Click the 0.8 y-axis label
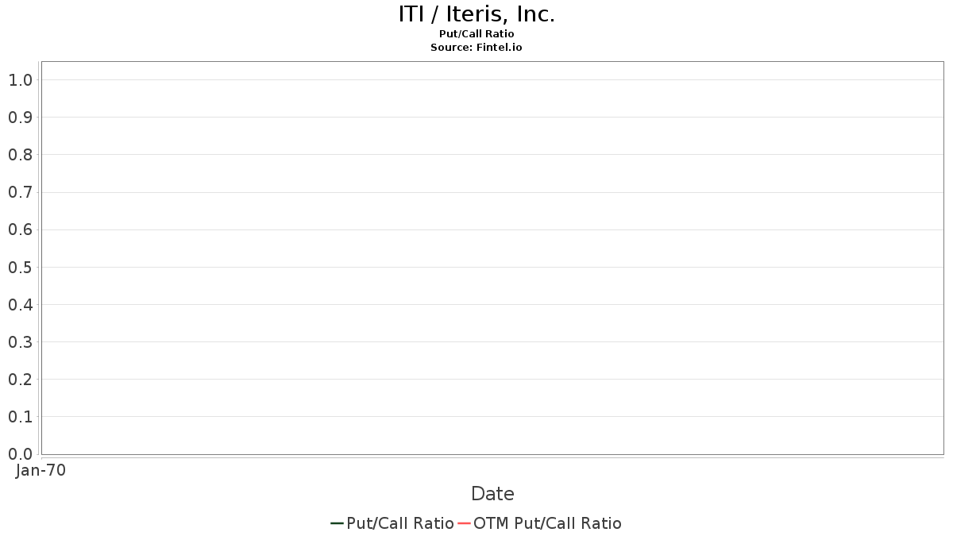The width and height of the screenshot is (953, 536). pyautogui.click(x=20, y=155)
